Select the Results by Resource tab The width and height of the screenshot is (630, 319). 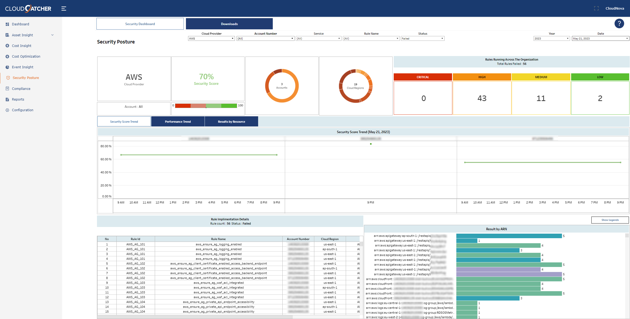pyautogui.click(x=231, y=122)
